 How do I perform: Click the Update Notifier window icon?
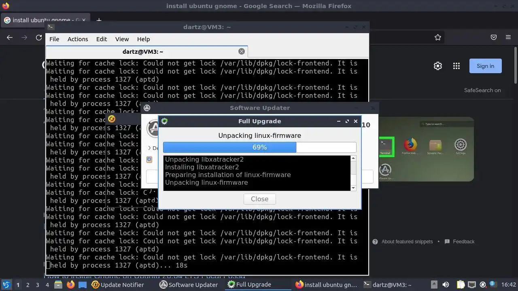[112, 119]
